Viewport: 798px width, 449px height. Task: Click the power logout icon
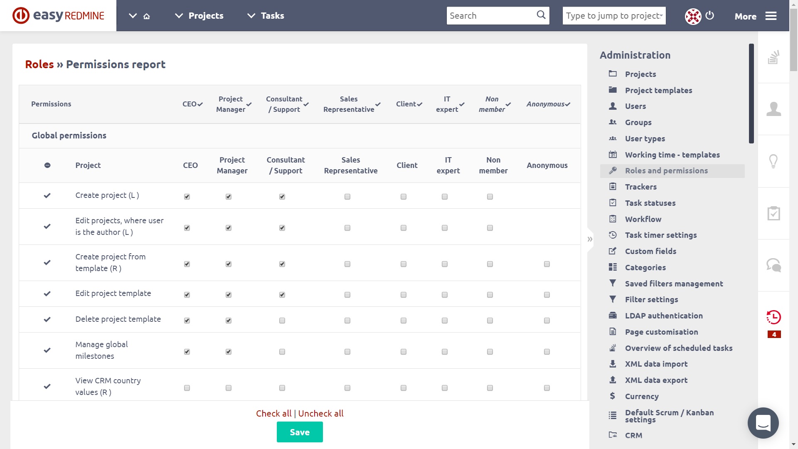click(x=710, y=16)
